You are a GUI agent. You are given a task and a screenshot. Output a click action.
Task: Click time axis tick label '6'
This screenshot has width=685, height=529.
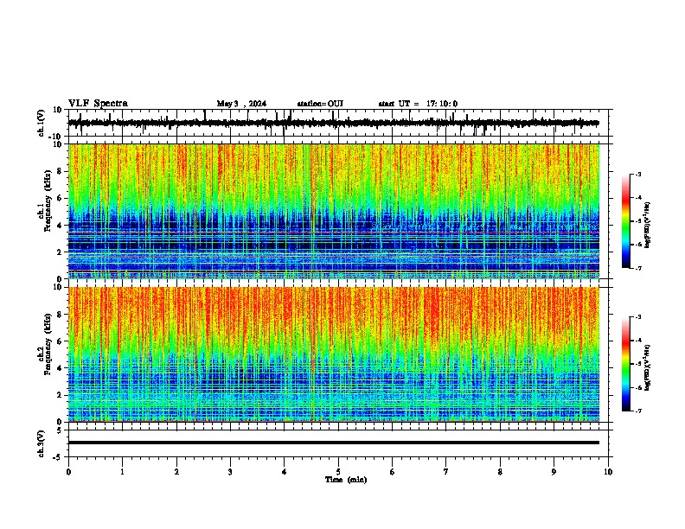click(x=393, y=472)
